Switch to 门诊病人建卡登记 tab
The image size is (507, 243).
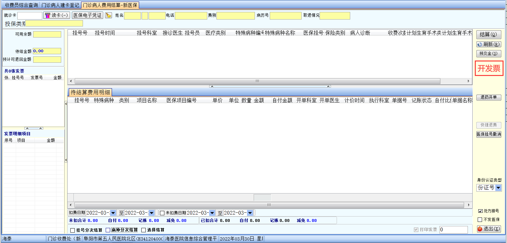(60, 5)
